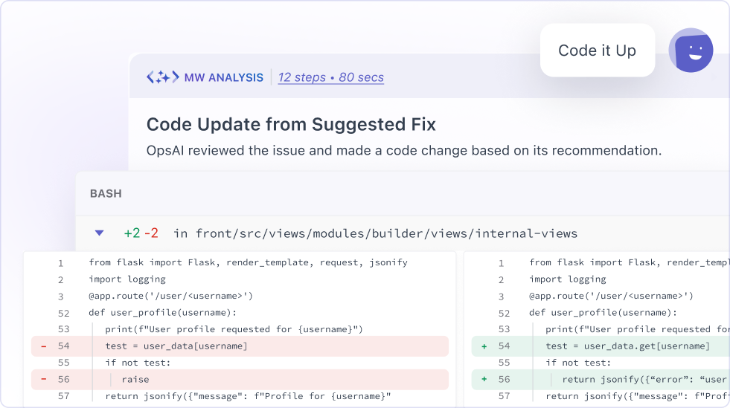The image size is (730, 408).
Task: Collapse the diff section triangle arrow
Action: point(99,233)
